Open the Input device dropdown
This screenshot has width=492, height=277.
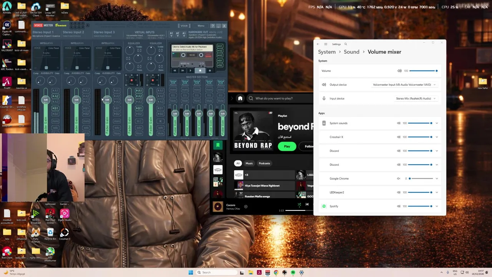tap(416, 98)
